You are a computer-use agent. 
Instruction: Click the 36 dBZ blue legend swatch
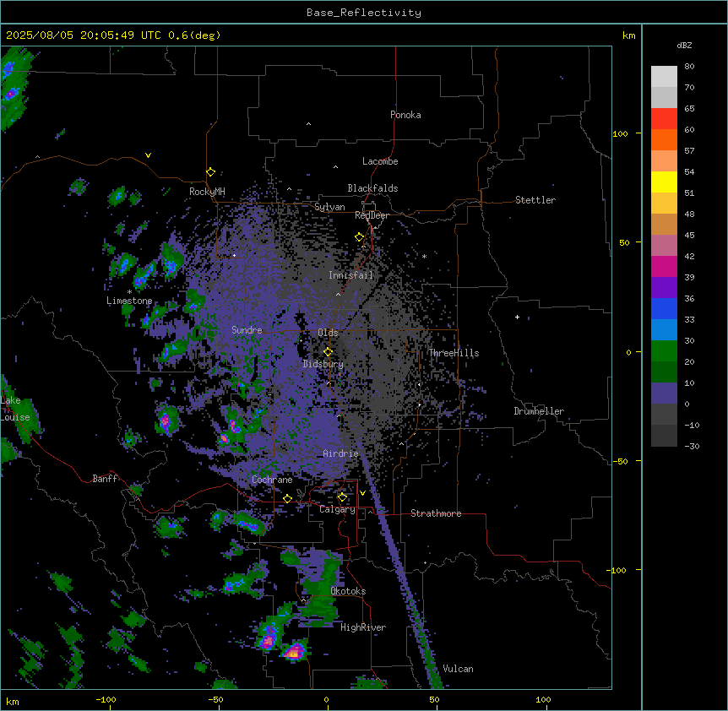coord(664,308)
